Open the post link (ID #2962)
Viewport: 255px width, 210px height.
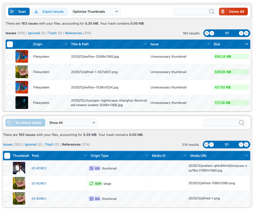click(x=39, y=168)
